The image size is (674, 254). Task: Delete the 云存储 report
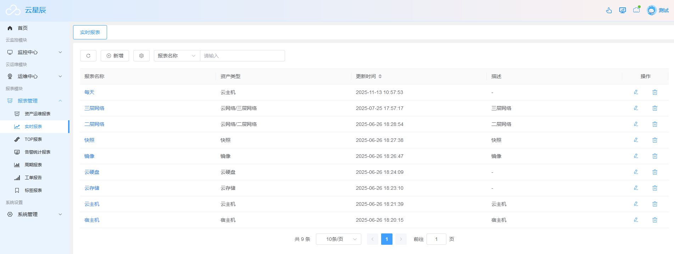coord(655,188)
